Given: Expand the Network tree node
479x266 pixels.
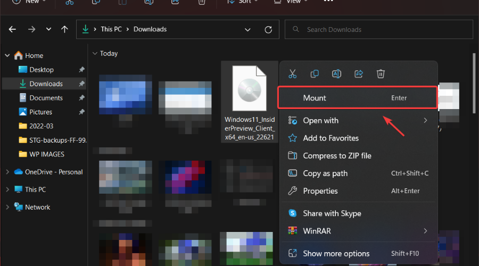Looking at the screenshot, I should pyautogui.click(x=7, y=207).
